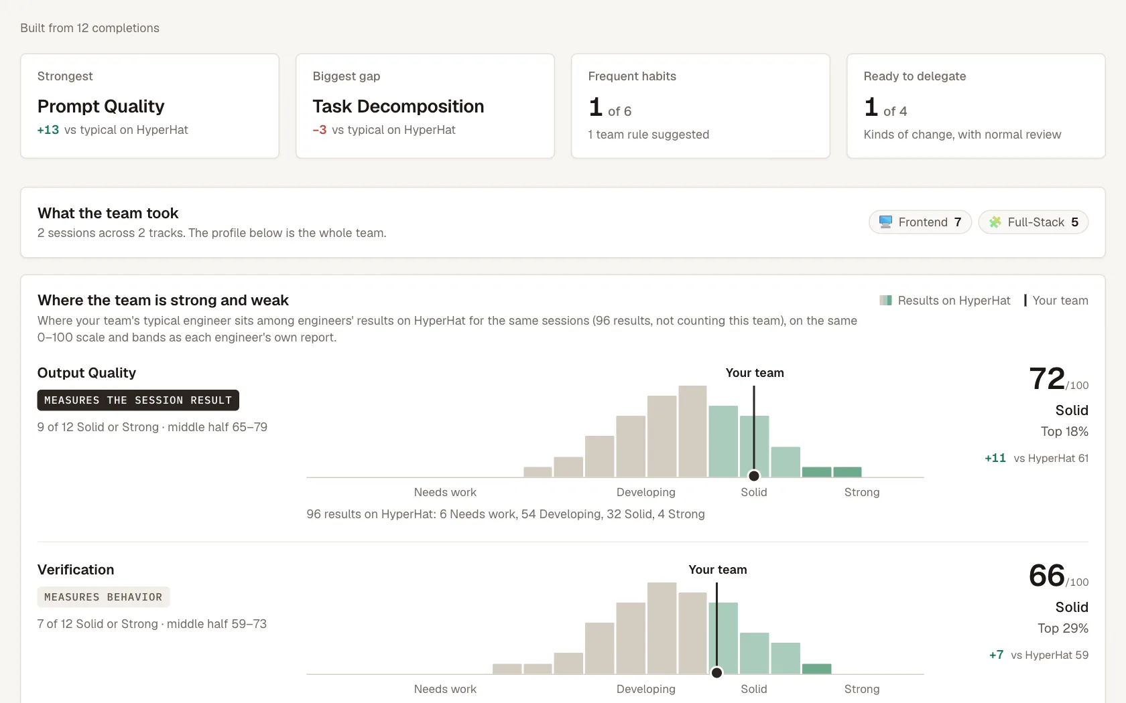Click 'Where the team is strong and weak' heading

point(163,300)
